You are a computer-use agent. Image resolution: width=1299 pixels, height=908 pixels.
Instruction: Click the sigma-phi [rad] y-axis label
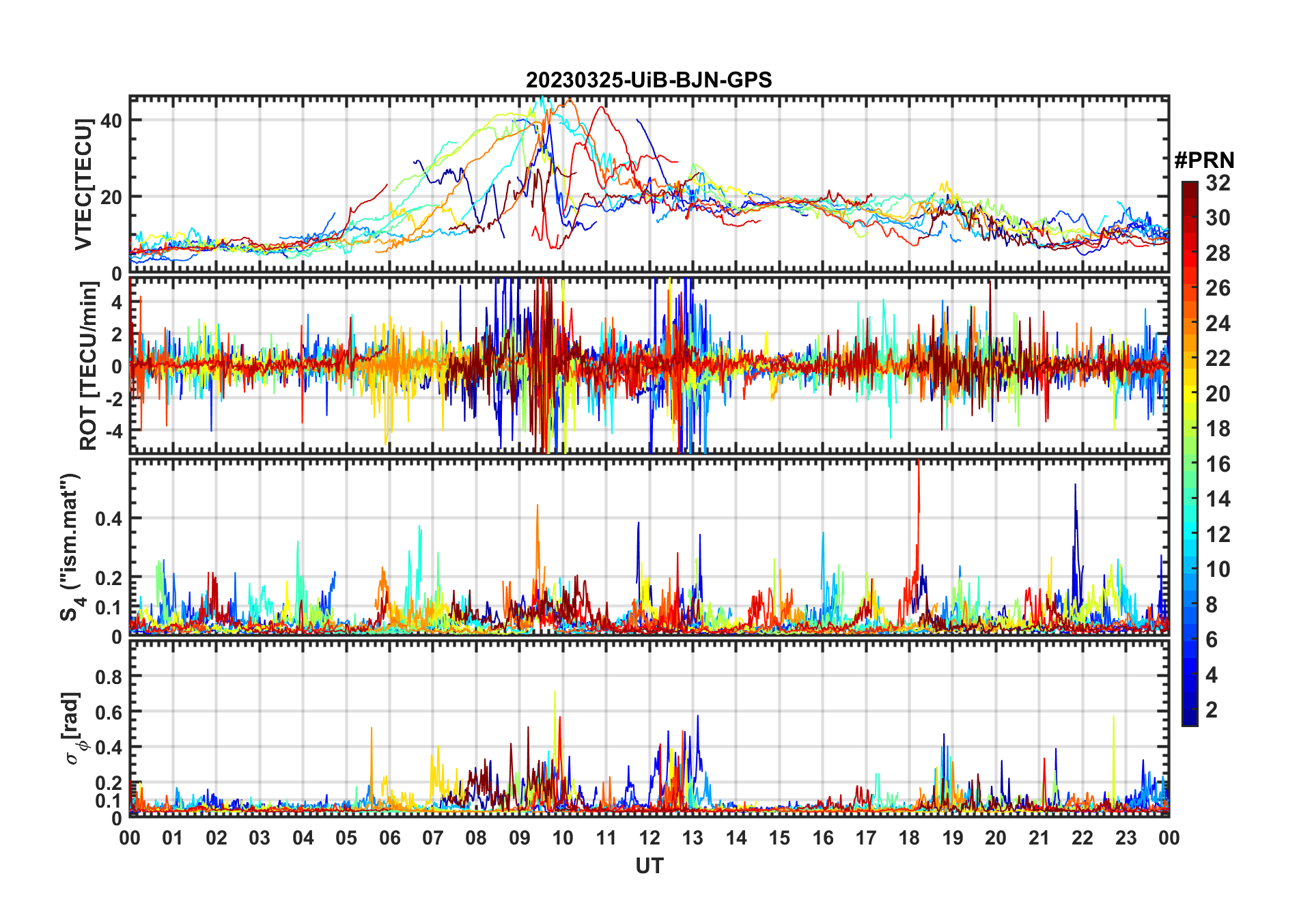coord(74,728)
